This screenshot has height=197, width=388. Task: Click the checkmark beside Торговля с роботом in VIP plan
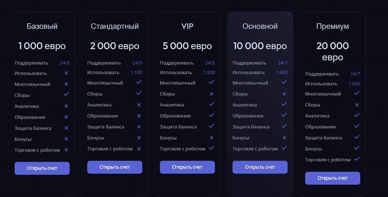[x=212, y=148]
